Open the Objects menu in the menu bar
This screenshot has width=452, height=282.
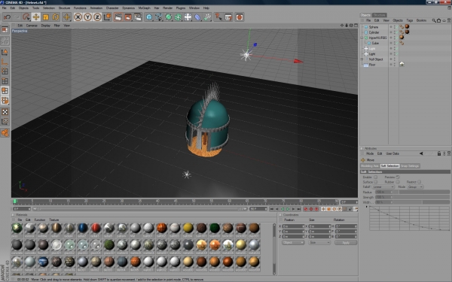pos(23,8)
